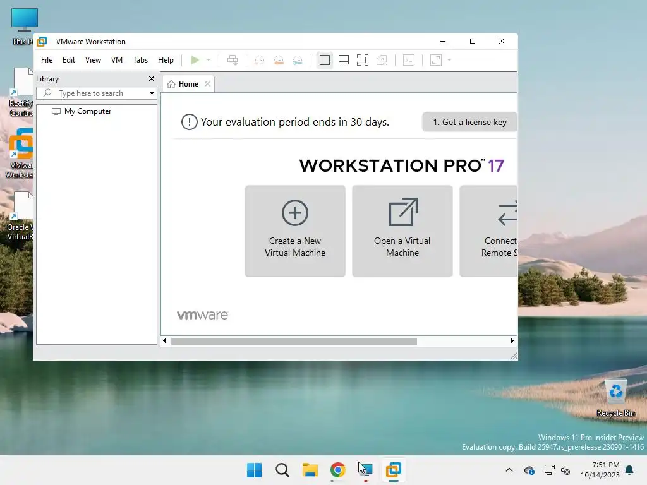Click Open a Virtual Machine tile
647x485 pixels.
coord(402,231)
